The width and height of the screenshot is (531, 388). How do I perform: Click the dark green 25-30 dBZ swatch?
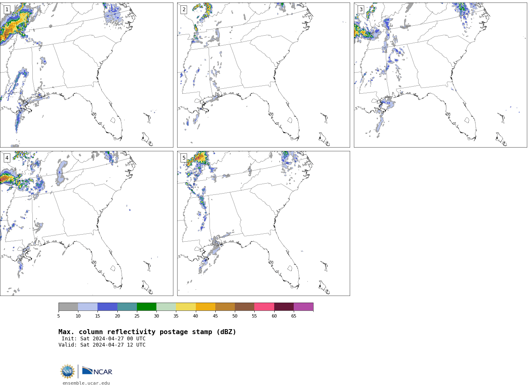coord(146,307)
